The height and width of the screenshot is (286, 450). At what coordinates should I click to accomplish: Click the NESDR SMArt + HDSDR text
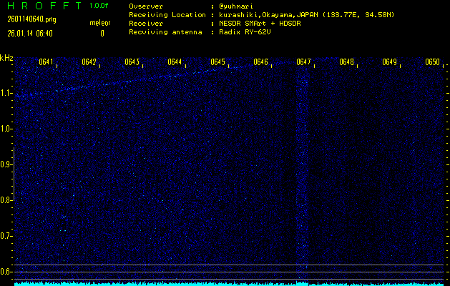coord(260,24)
